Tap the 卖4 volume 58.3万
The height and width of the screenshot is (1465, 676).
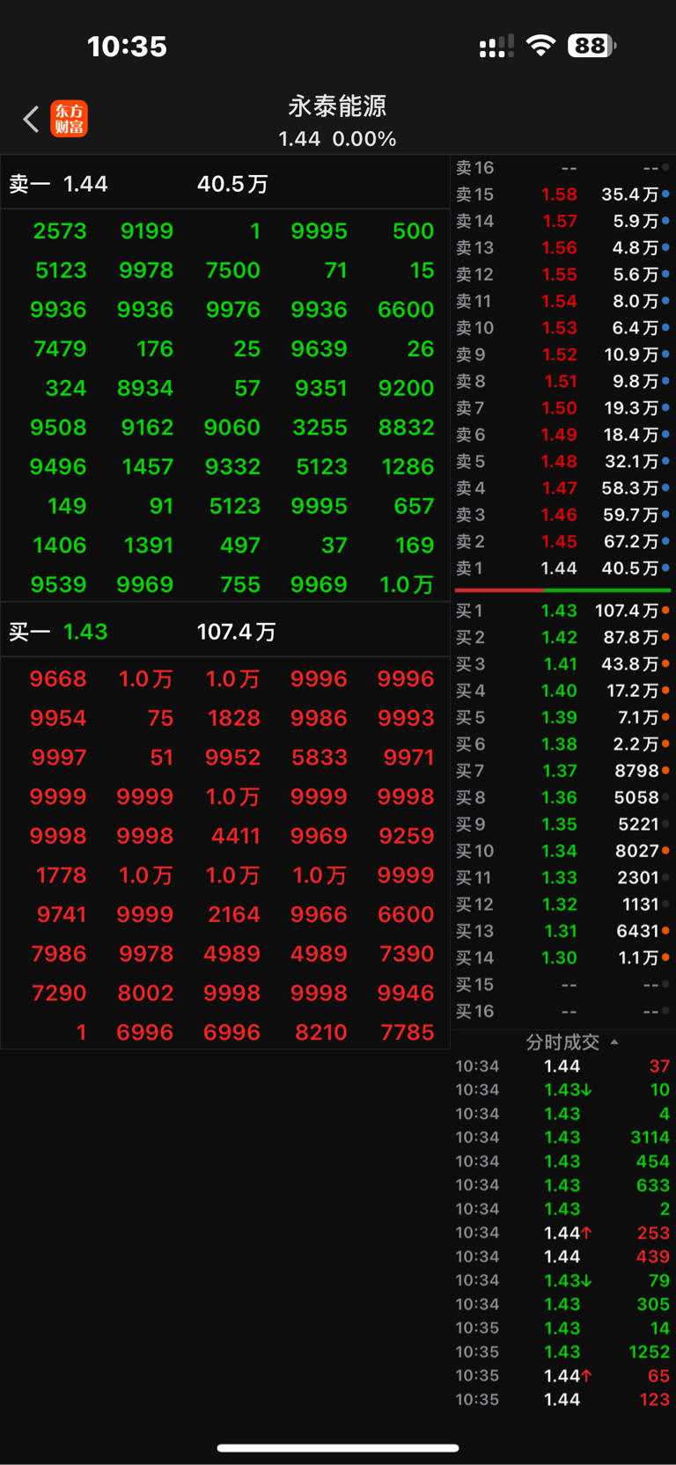pos(629,487)
